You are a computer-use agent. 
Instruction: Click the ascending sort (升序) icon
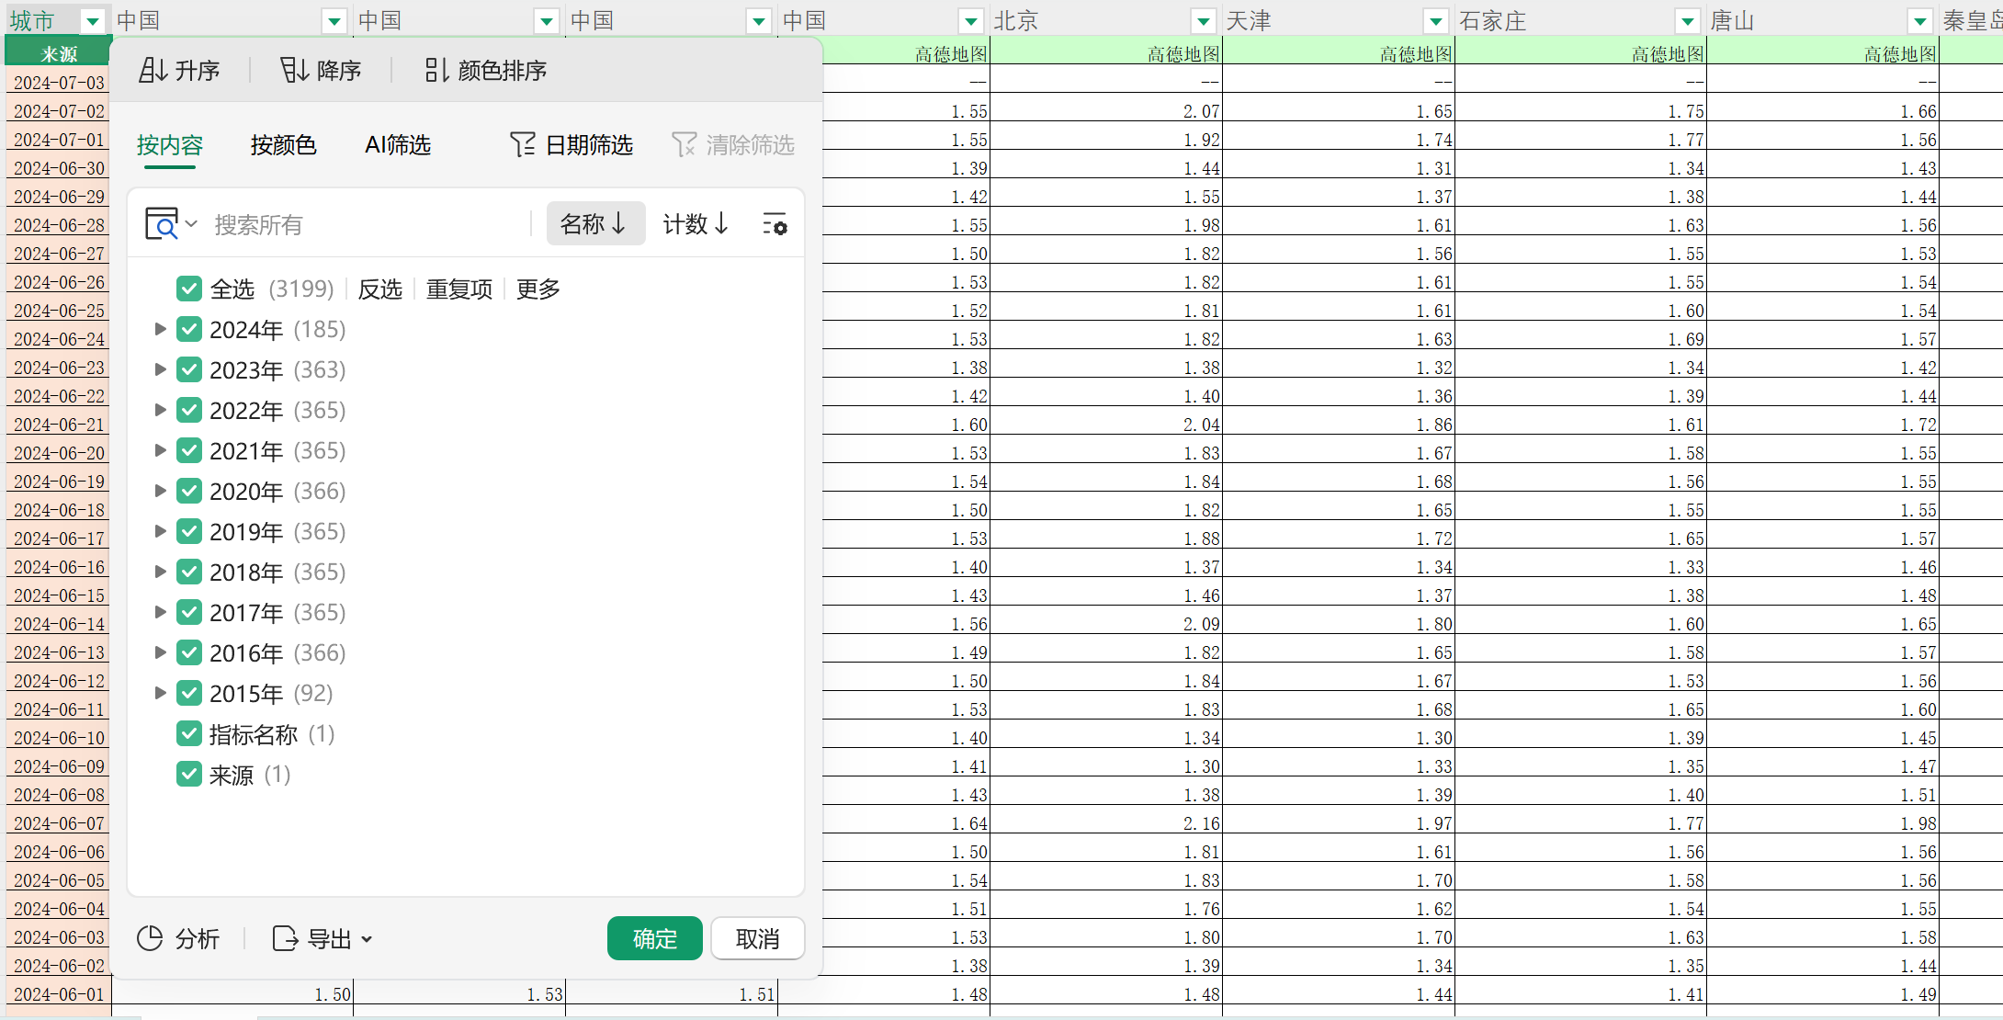click(x=153, y=70)
